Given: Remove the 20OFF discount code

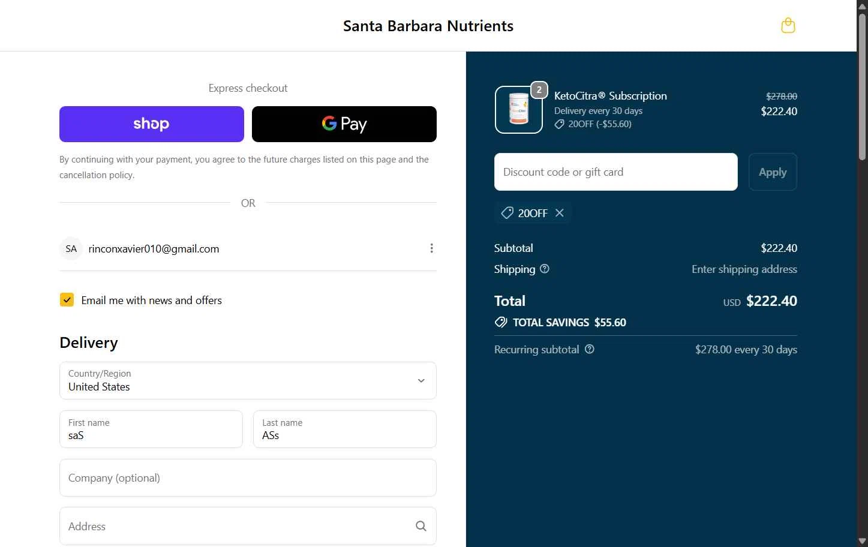Looking at the screenshot, I should pyautogui.click(x=560, y=213).
